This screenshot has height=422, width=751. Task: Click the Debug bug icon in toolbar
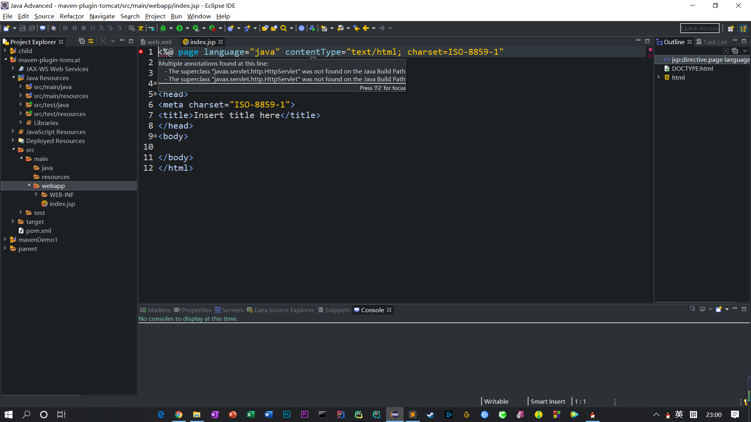click(163, 28)
